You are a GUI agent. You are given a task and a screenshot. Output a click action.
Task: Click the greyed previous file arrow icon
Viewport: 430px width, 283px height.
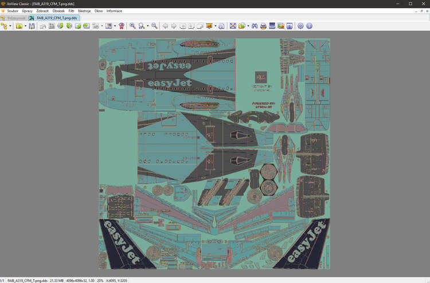click(x=165, y=26)
